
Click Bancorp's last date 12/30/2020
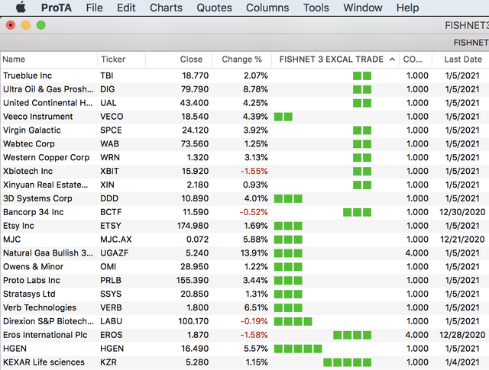(x=462, y=212)
